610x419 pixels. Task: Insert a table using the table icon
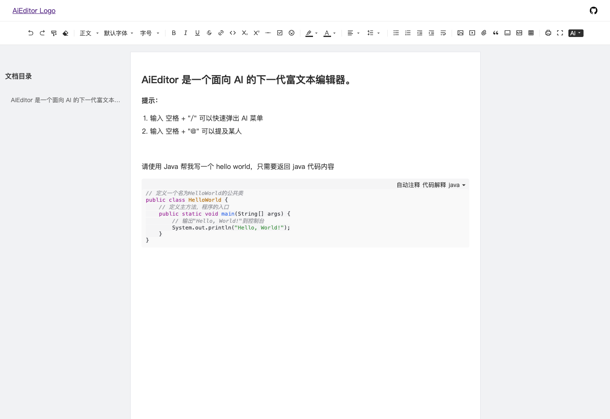(531, 33)
